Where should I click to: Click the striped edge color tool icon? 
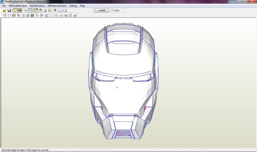(19, 15)
